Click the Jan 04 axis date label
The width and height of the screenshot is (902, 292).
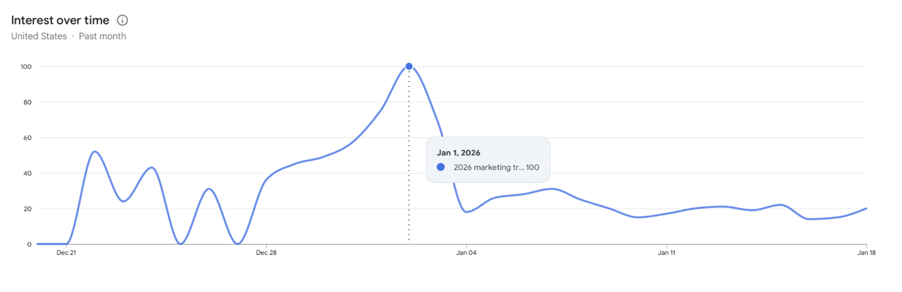coord(466,252)
